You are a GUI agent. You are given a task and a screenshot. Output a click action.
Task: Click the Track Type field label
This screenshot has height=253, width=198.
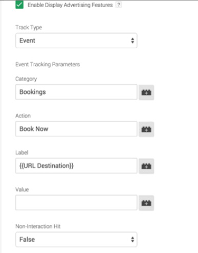pos(29,27)
